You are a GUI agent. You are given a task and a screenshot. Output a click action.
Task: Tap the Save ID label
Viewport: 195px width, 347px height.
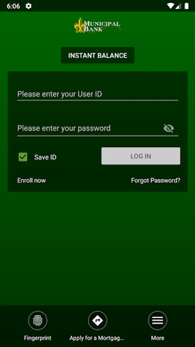point(45,157)
